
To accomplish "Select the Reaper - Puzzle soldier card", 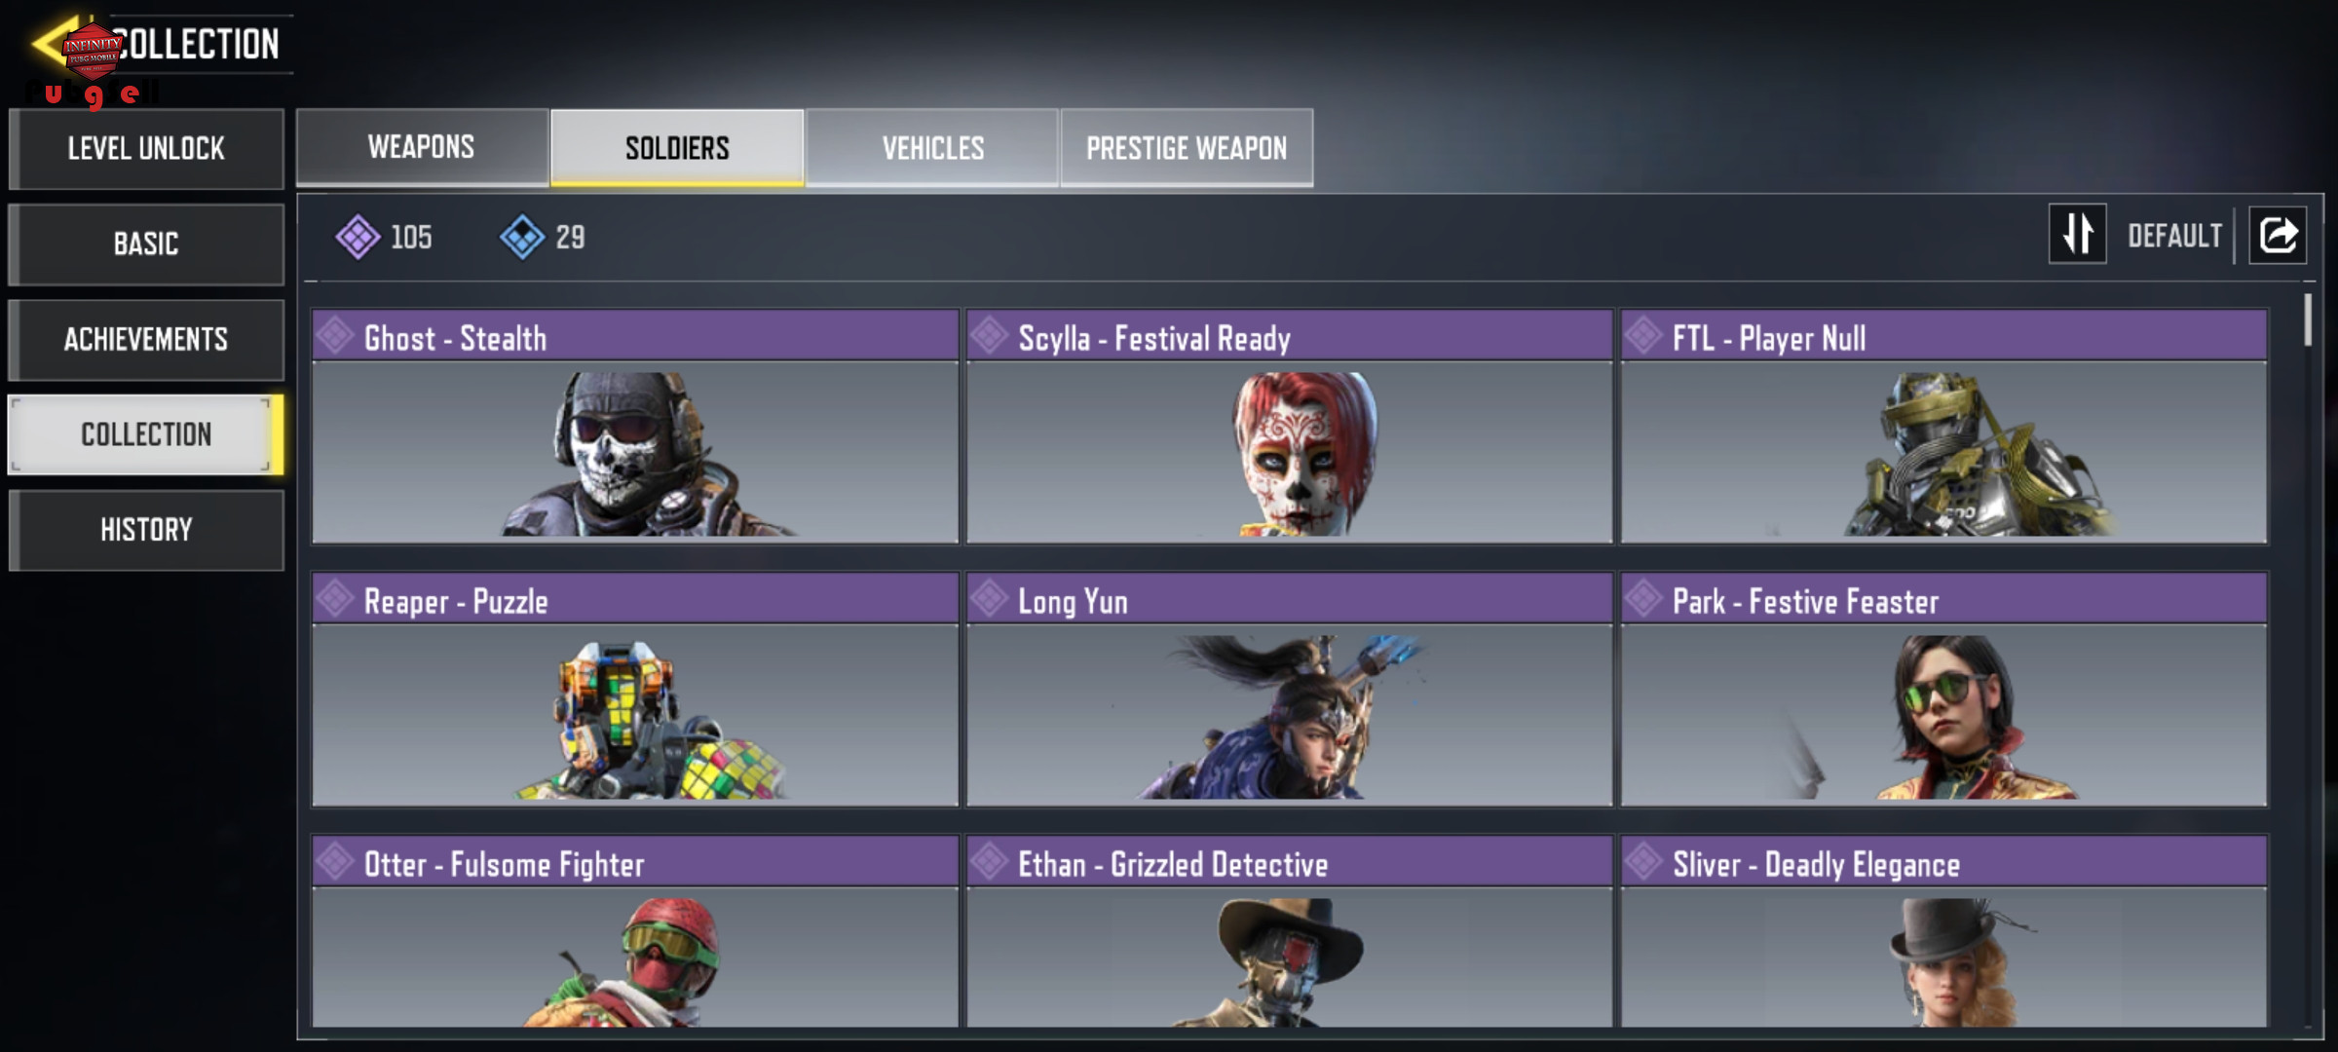I will (635, 690).
